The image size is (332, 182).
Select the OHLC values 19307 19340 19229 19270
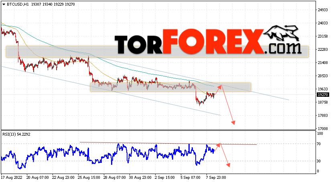tap(53, 4)
